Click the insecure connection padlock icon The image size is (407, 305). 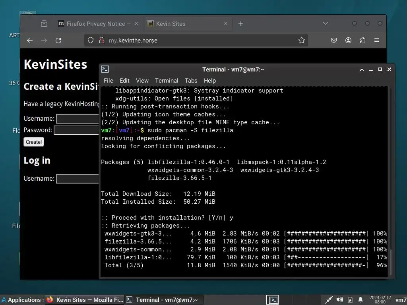click(102, 40)
